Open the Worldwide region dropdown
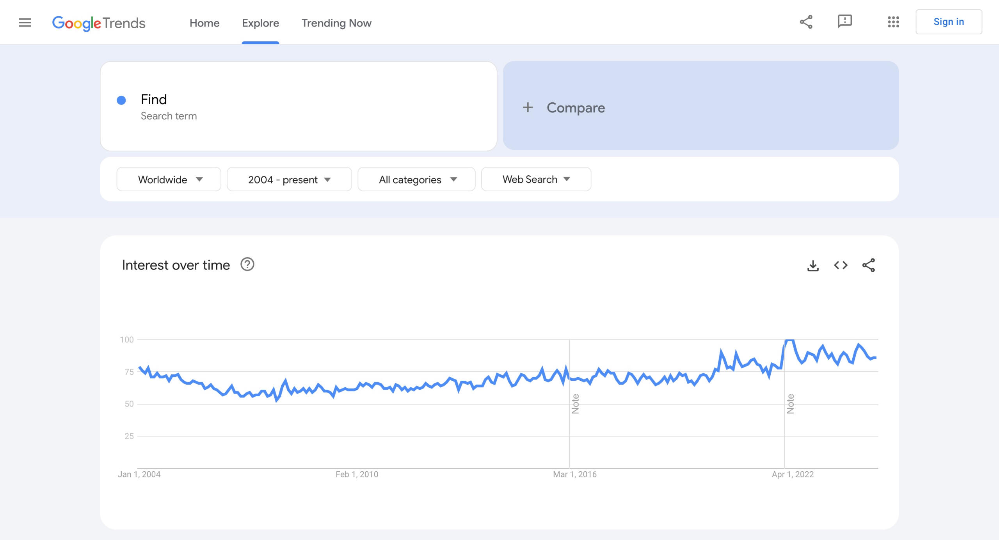 pos(169,179)
